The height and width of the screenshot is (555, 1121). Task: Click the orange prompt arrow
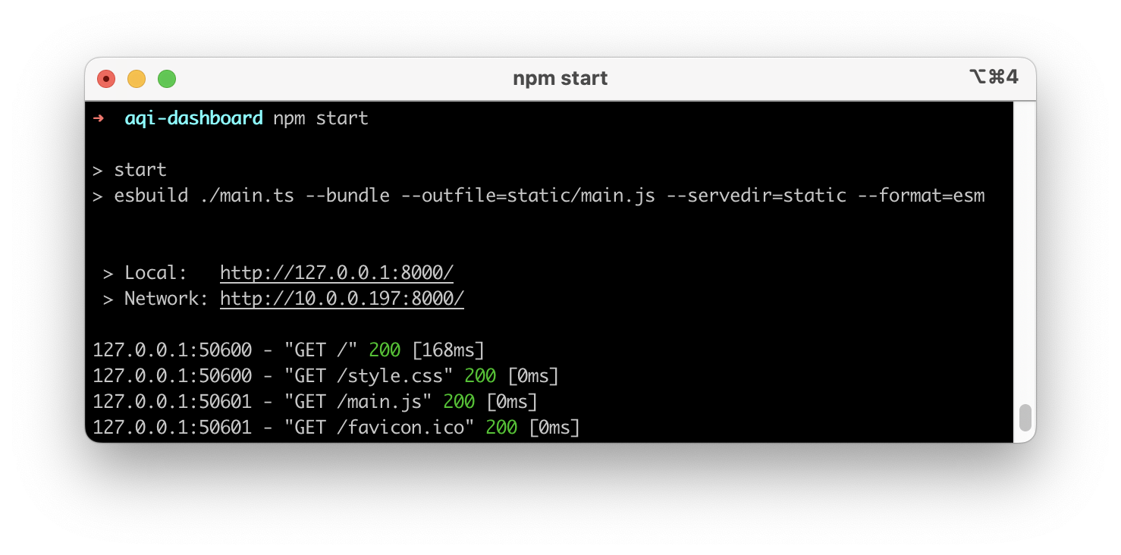(x=99, y=118)
